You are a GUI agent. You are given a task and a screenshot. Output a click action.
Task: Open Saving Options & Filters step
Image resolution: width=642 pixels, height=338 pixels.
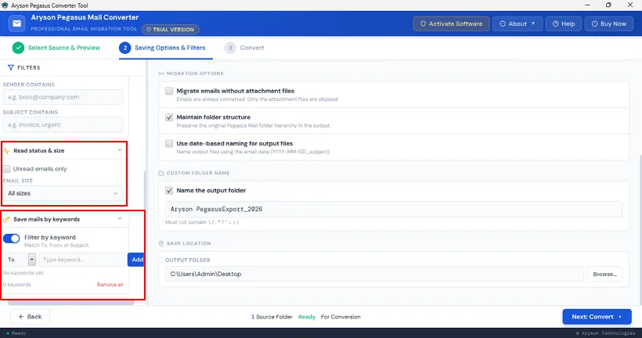162,48
